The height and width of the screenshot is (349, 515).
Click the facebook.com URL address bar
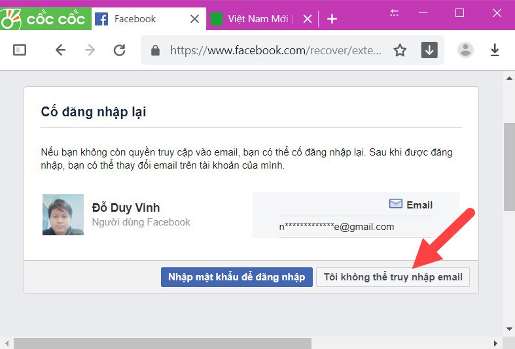coord(275,50)
